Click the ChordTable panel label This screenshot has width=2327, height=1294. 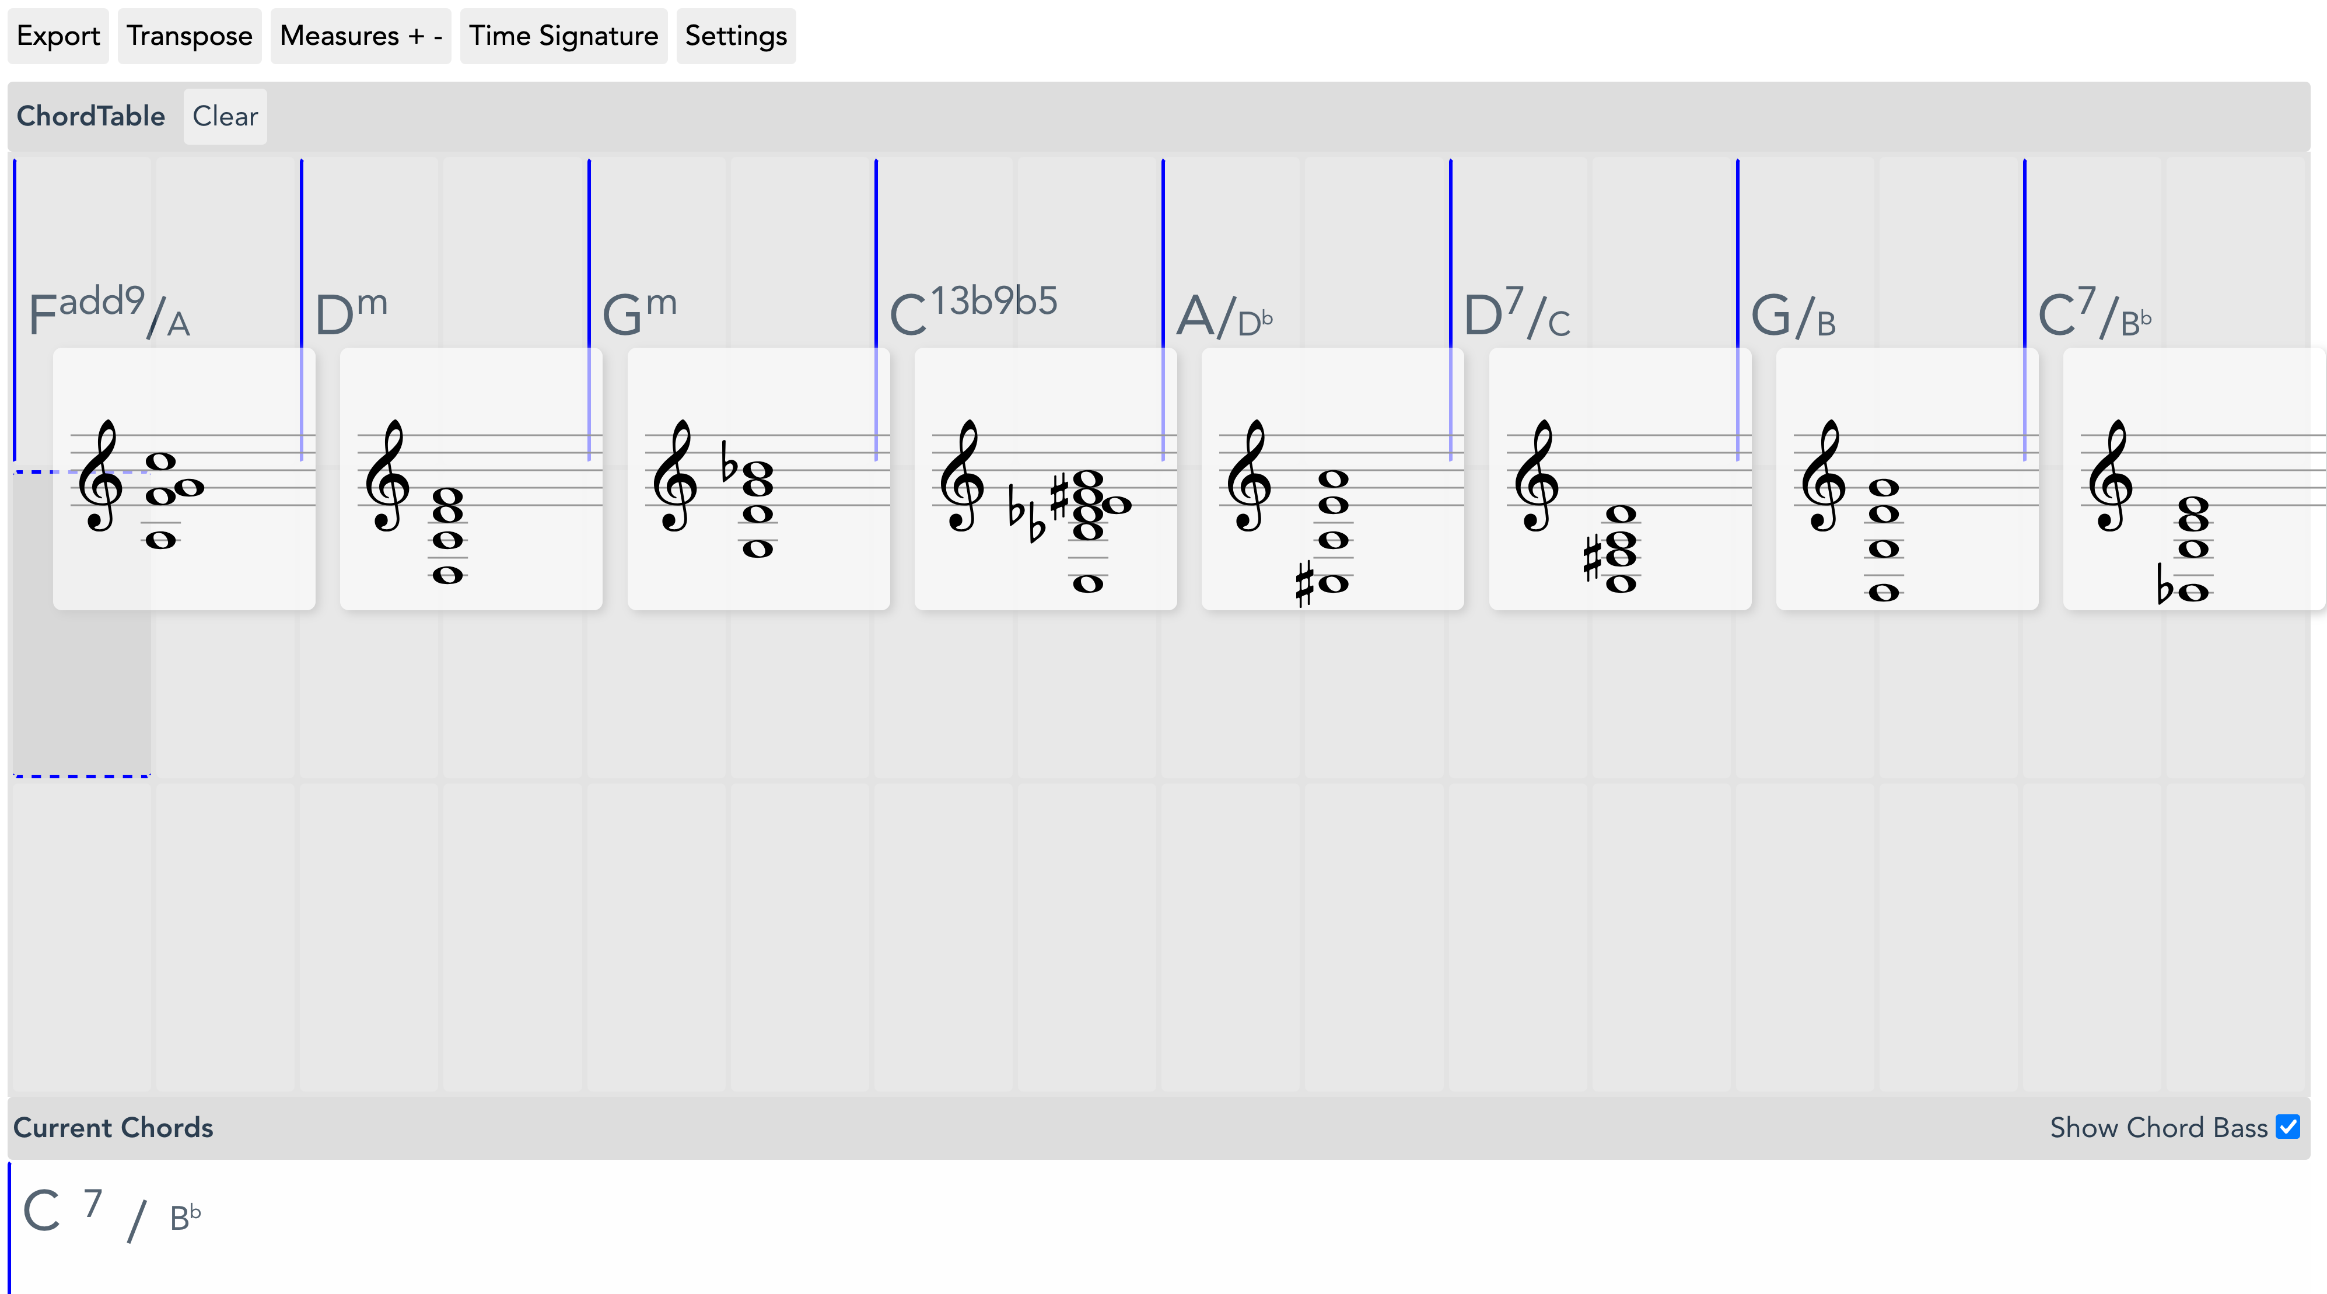coord(90,116)
